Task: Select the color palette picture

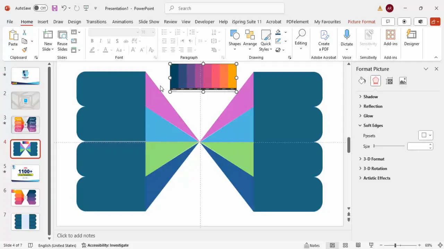Action: pos(203,77)
